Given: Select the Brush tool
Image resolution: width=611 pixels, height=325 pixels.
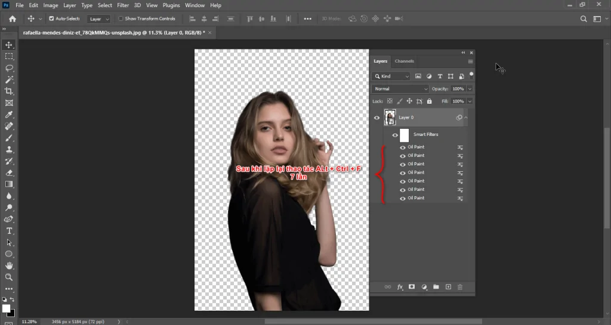Looking at the screenshot, I should click(x=9, y=138).
